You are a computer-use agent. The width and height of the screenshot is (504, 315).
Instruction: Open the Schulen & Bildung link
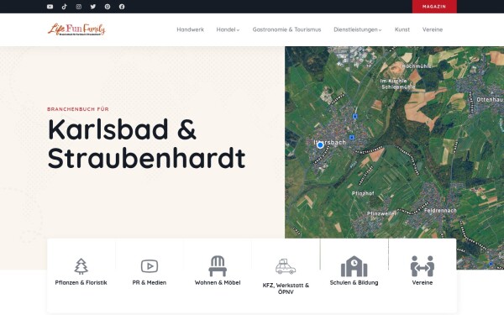tap(354, 282)
